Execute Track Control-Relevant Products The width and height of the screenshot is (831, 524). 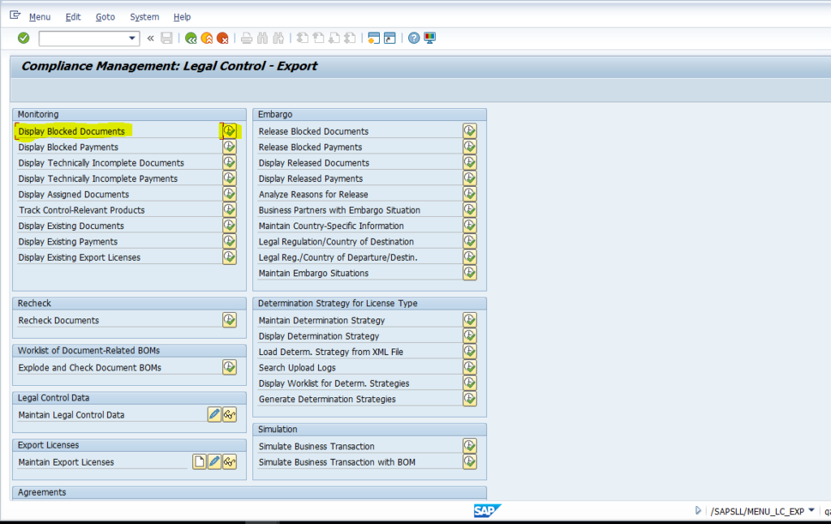pyautogui.click(x=229, y=210)
